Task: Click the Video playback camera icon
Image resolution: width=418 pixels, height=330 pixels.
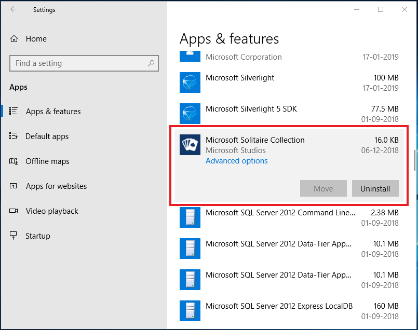Action: [14, 211]
